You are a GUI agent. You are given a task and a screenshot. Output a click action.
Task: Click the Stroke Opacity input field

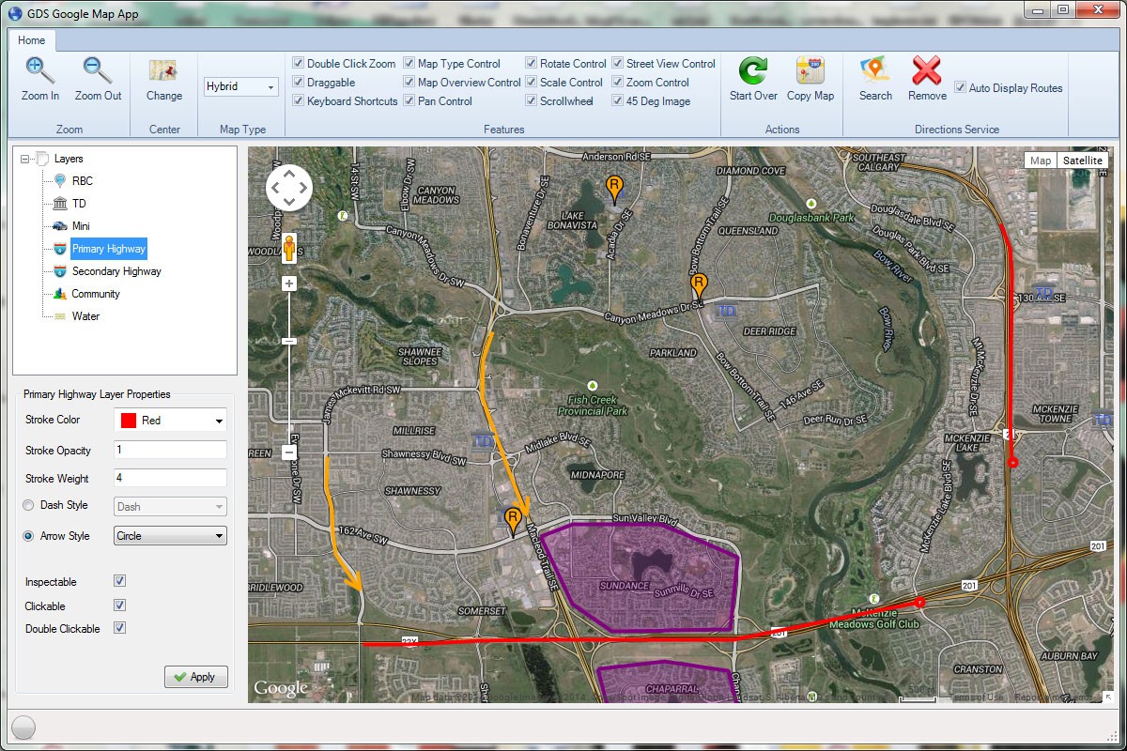point(170,450)
